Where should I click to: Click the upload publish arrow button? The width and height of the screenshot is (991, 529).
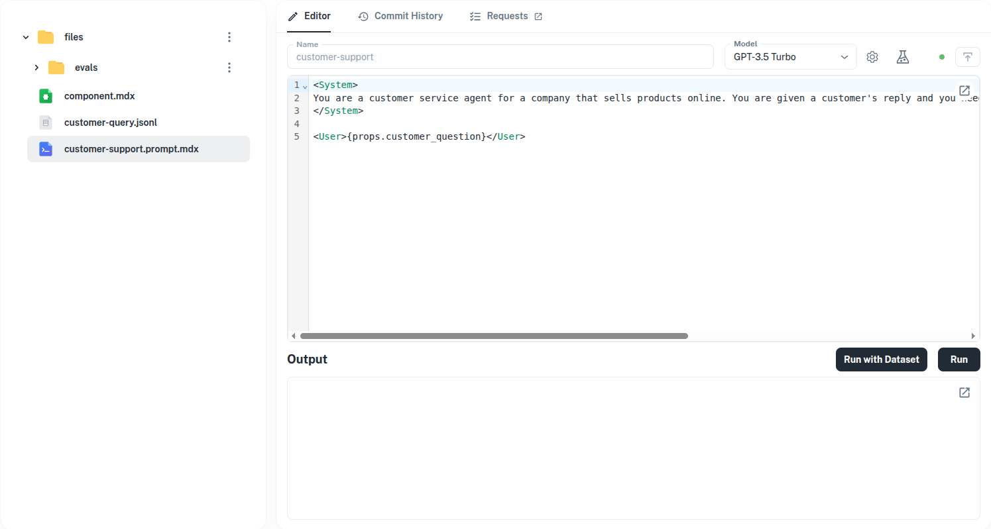pyautogui.click(x=968, y=57)
